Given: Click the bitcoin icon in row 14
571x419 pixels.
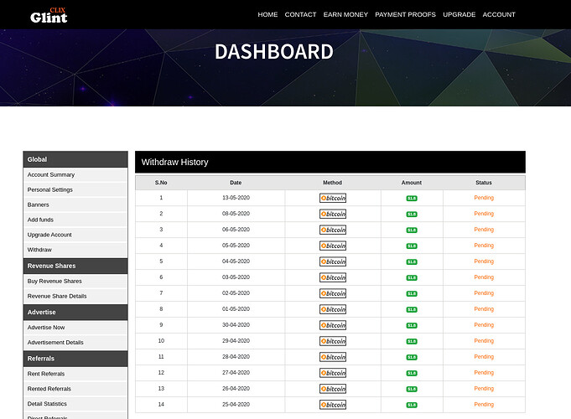Looking at the screenshot, I should coord(333,405).
